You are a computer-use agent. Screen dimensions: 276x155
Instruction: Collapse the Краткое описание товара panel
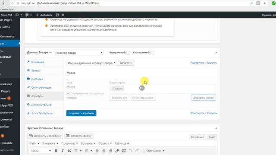[x=216, y=128]
